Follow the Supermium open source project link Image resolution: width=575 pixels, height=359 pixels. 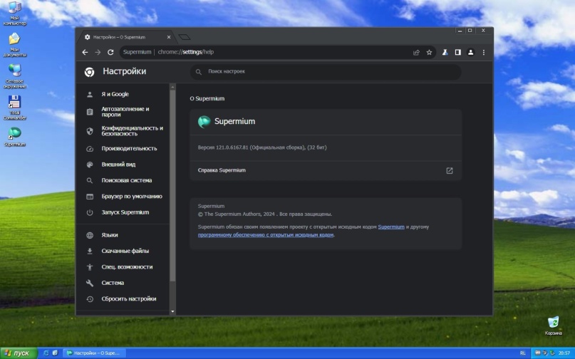click(391, 227)
